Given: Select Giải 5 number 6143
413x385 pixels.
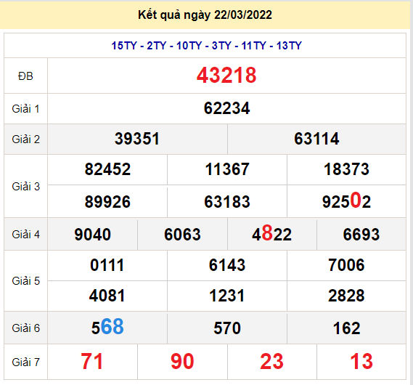Looking at the screenshot, I should tap(226, 265).
